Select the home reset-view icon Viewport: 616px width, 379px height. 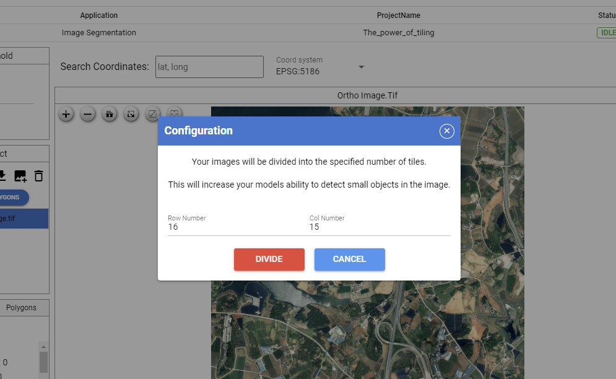click(109, 114)
